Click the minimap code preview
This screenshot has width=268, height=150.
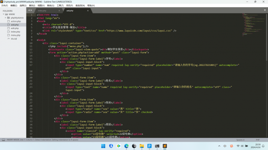(253, 24)
